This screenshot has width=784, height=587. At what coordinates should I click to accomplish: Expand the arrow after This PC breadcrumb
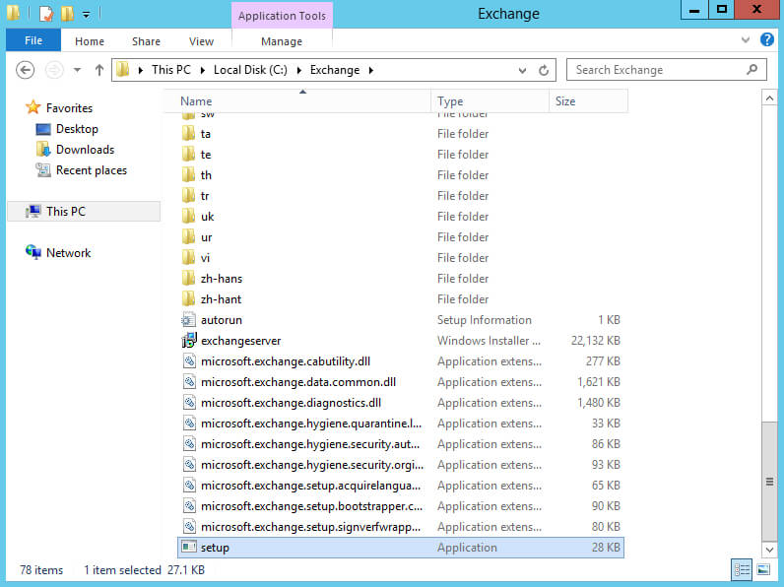click(203, 71)
